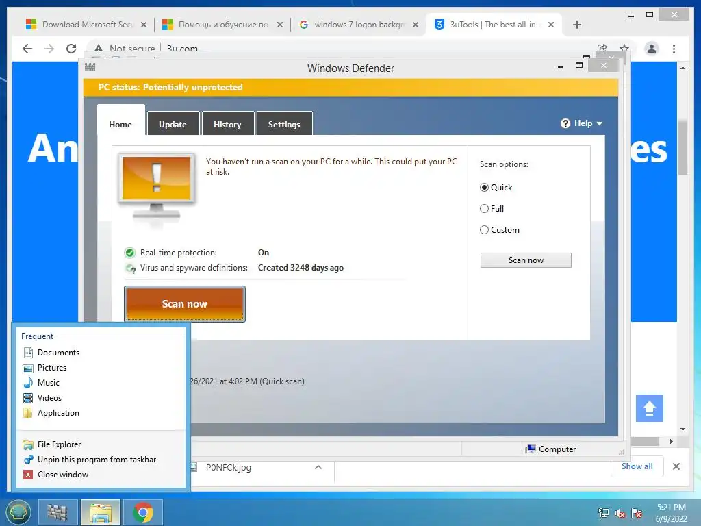Click the page scroll up arrow
701x526 pixels.
683,68
